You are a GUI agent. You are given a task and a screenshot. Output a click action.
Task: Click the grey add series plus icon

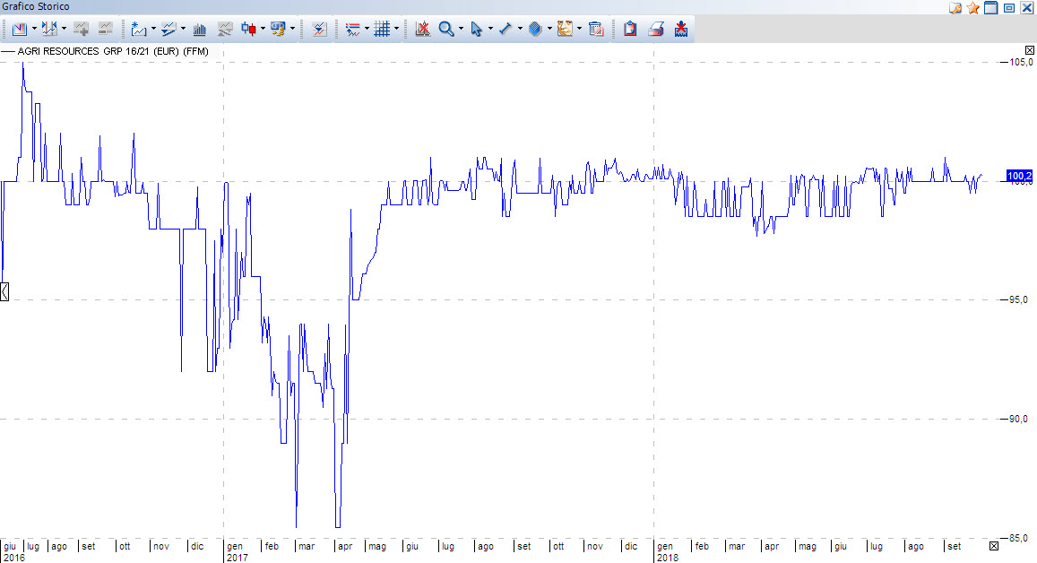point(81,29)
